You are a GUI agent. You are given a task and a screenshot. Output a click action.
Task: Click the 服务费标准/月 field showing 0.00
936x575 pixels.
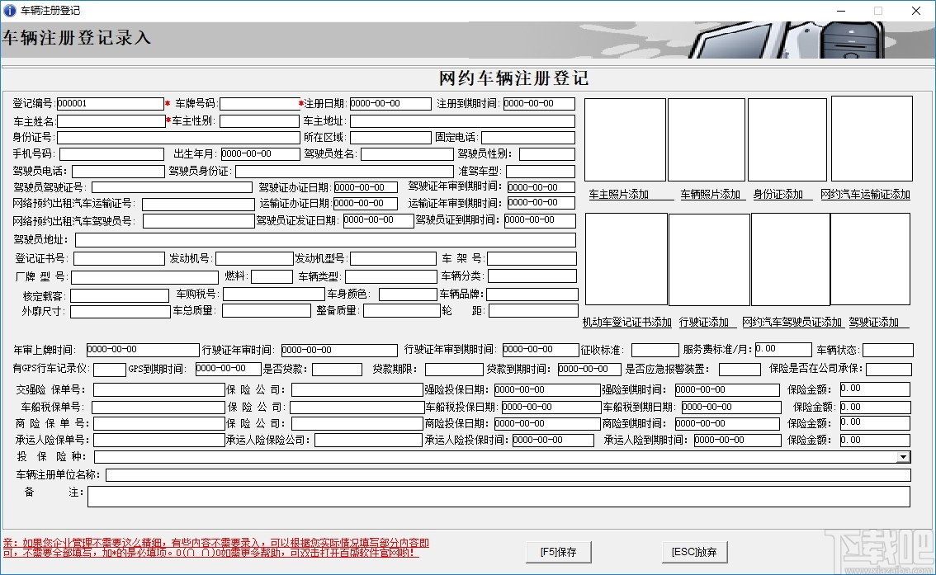[783, 350]
